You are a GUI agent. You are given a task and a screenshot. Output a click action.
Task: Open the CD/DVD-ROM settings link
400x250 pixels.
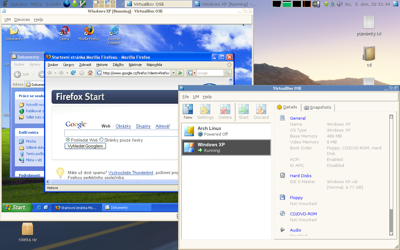303,214
